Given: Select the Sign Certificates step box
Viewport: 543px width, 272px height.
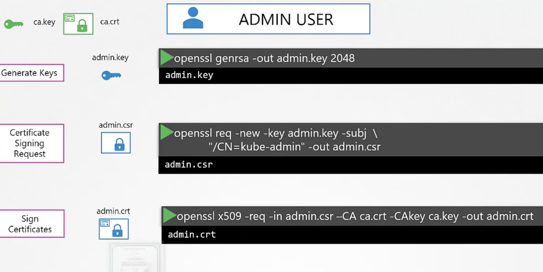Looking at the screenshot, I should tap(32, 224).
